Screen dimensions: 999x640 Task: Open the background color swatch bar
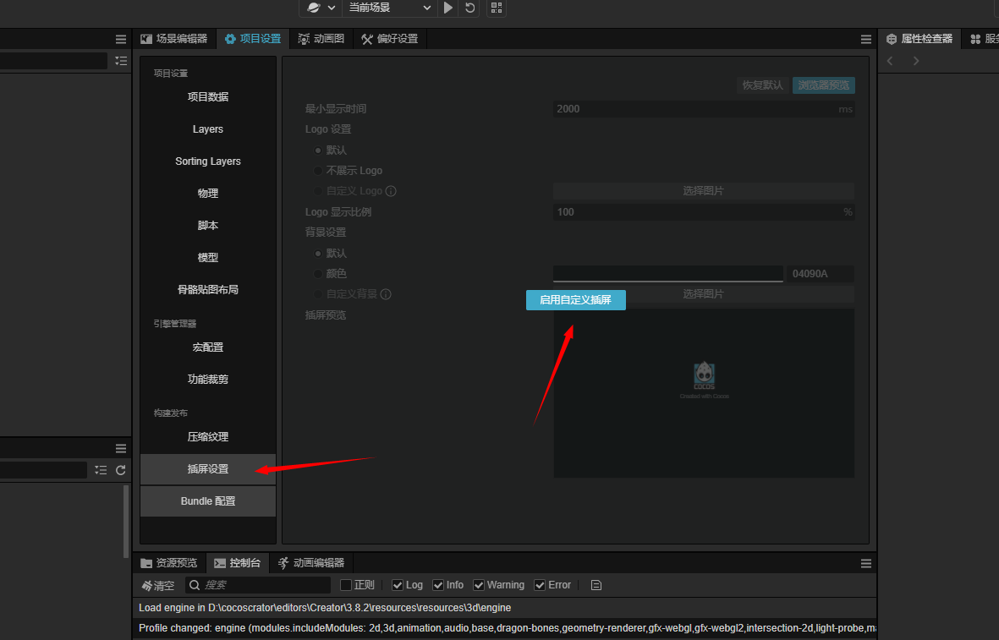(x=667, y=274)
